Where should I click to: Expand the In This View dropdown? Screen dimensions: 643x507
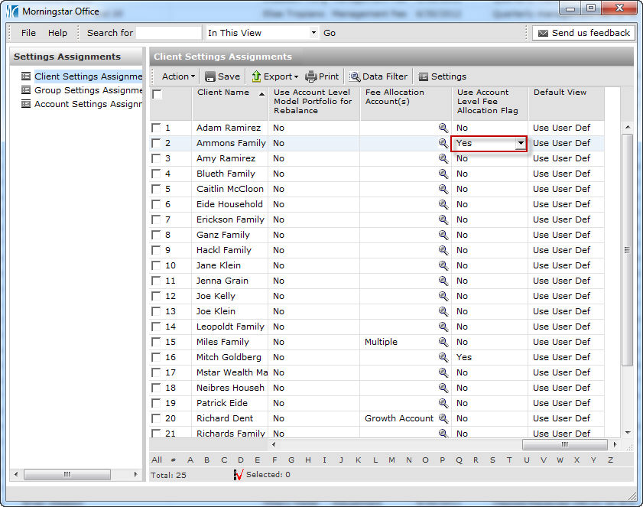point(313,33)
